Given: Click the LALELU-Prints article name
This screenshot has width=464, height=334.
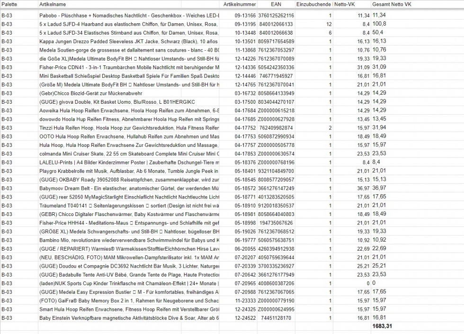Looking at the screenshot, I should point(129,162).
